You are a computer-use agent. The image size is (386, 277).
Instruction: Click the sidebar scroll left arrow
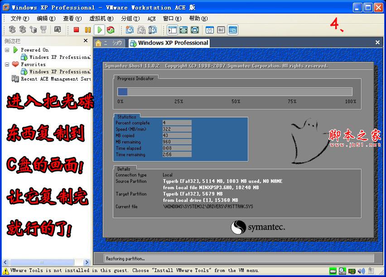(x=5, y=262)
